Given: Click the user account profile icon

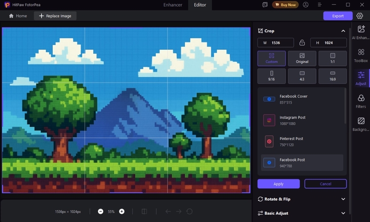Looking at the screenshot, I should click(x=305, y=5).
